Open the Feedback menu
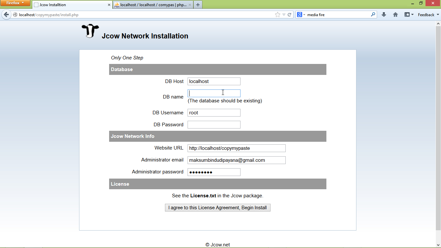The image size is (441, 248). click(428, 15)
